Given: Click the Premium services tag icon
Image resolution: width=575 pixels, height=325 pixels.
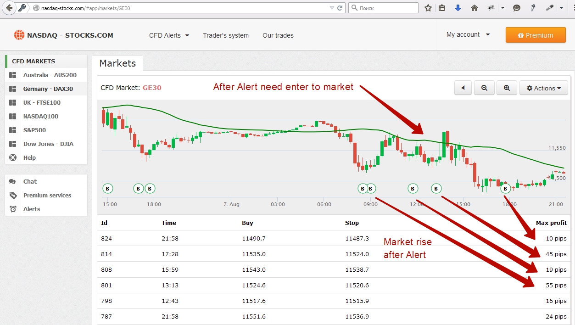Looking at the screenshot, I should 13,195.
